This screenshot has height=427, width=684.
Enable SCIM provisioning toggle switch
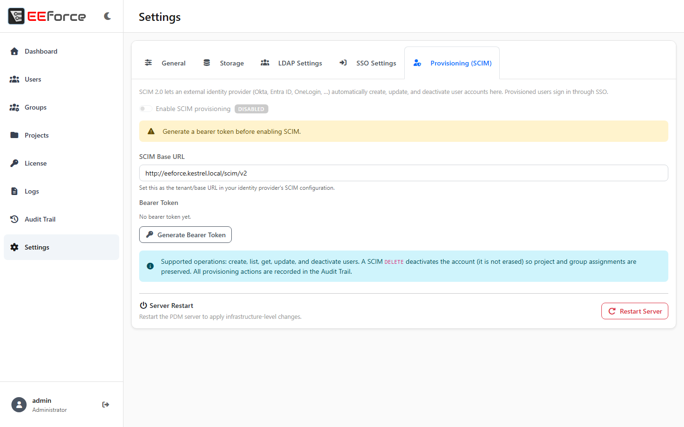(146, 109)
